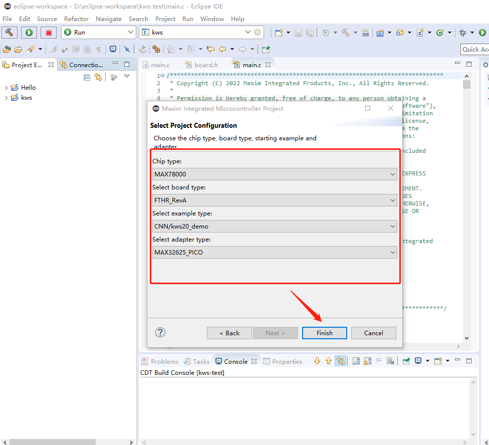Click editor vertical scrollbar down arrow
489x445 pixels.
point(466,338)
